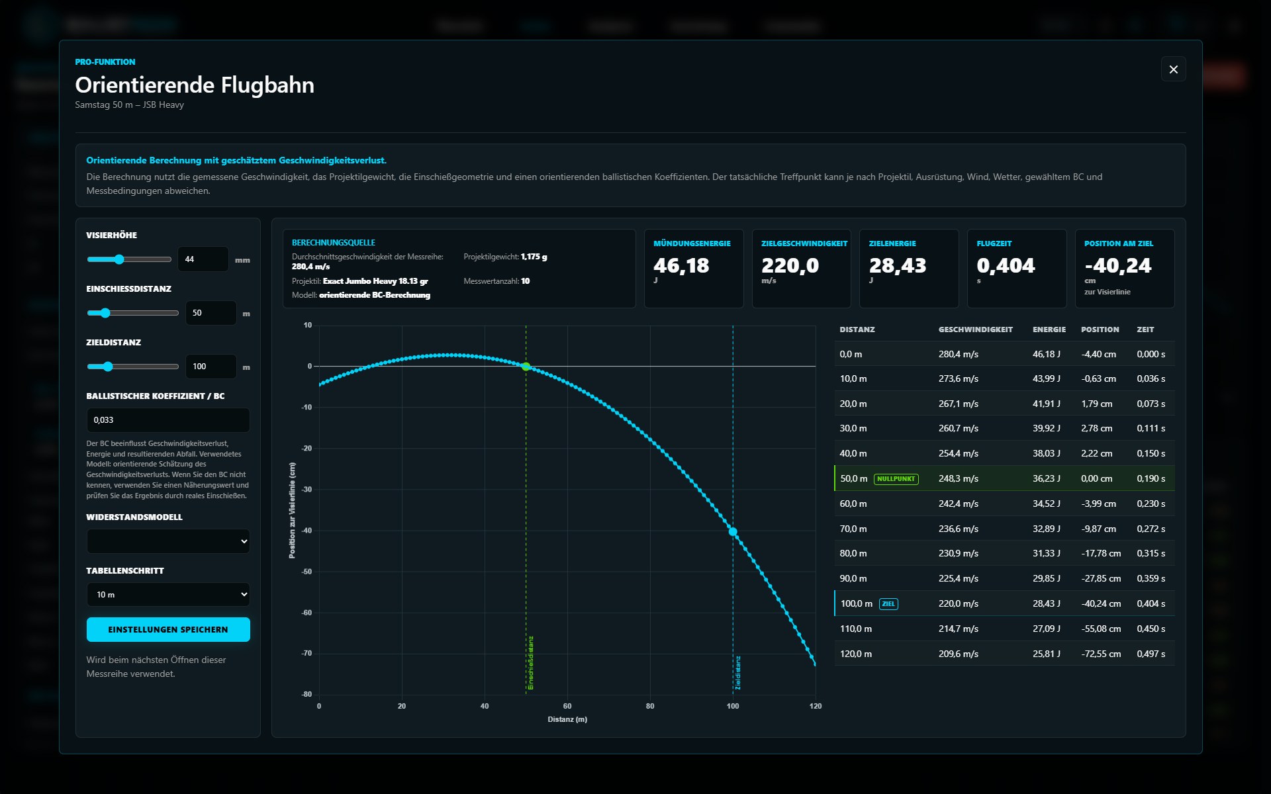
Task: Click the -40,24 cm cell in table
Action: coord(1102,604)
